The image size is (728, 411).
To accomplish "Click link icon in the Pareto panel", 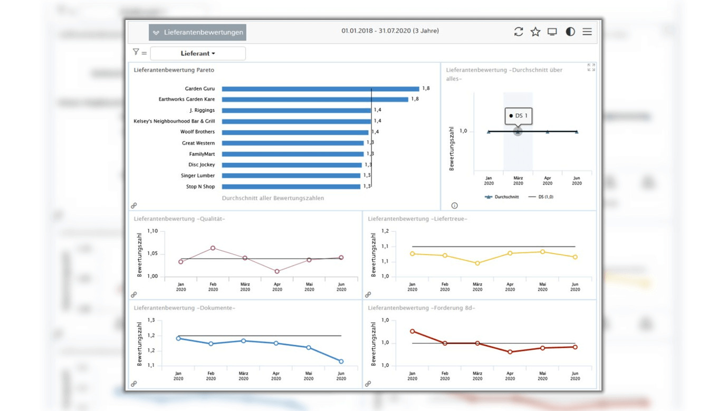I will coord(134,205).
